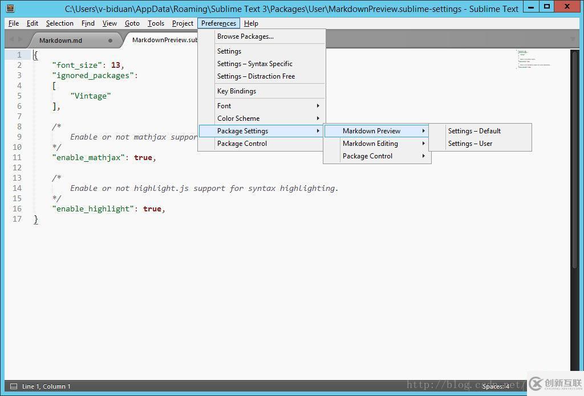584x396 pixels.
Task: Click the "enable_mathjax" key
Action: (x=88, y=158)
